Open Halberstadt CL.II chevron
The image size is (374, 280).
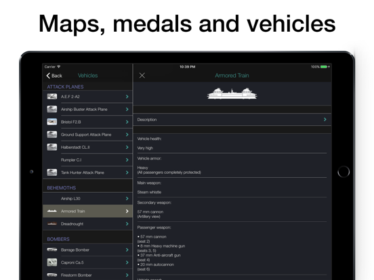127,147
